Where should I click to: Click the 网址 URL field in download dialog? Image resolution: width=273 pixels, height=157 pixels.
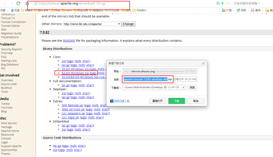pos(160,71)
